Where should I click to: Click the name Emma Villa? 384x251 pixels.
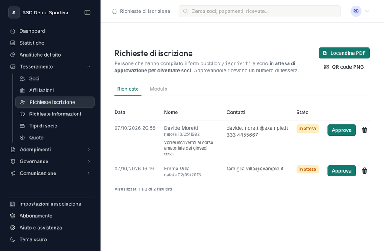pos(177,169)
